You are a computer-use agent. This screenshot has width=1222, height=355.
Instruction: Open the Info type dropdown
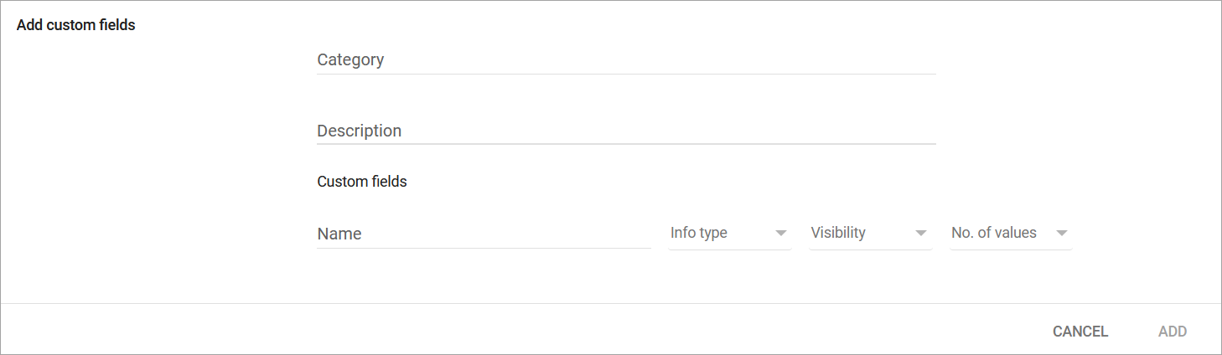point(729,233)
